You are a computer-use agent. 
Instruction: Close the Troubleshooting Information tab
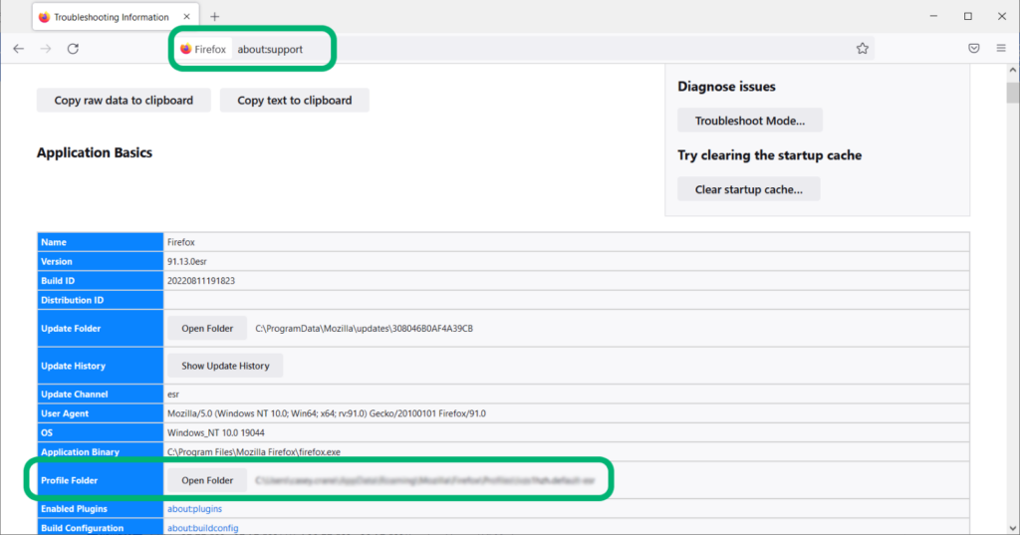[x=186, y=17]
